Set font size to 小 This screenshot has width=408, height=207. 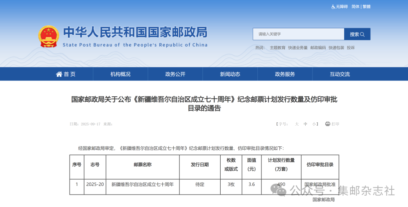pyautogui.click(x=314, y=124)
